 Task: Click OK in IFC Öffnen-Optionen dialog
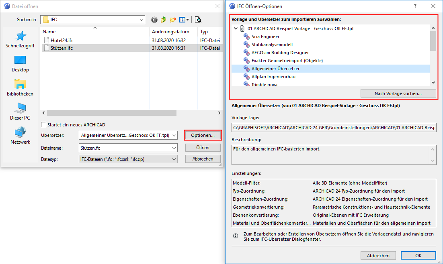418,256
